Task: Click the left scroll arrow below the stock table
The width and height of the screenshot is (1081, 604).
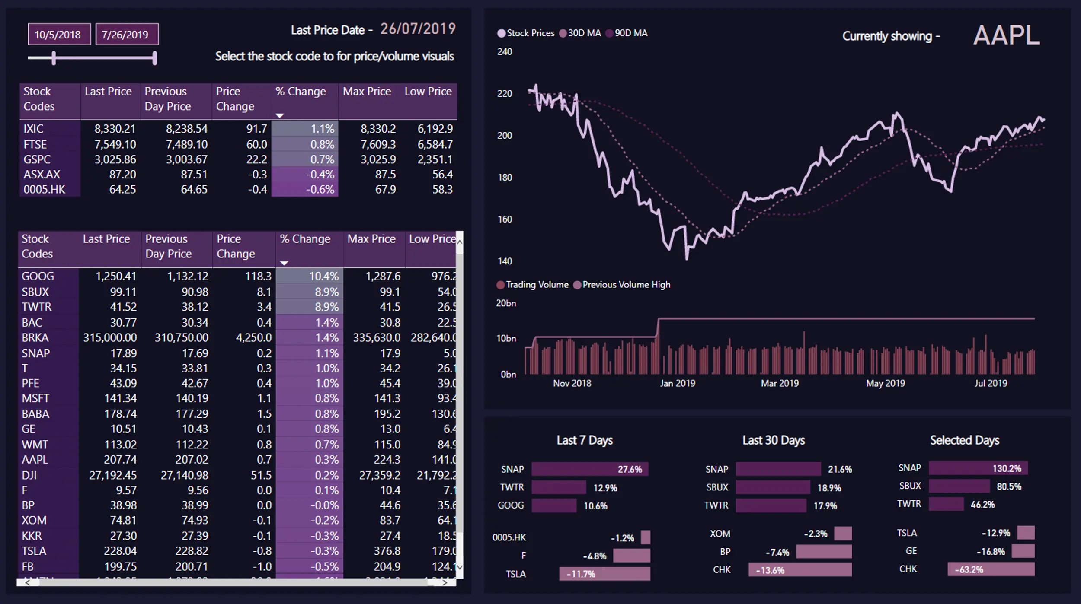Action: pyautogui.click(x=28, y=582)
